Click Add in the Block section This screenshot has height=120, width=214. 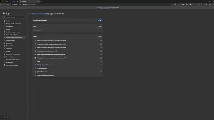(x=100, y=26)
